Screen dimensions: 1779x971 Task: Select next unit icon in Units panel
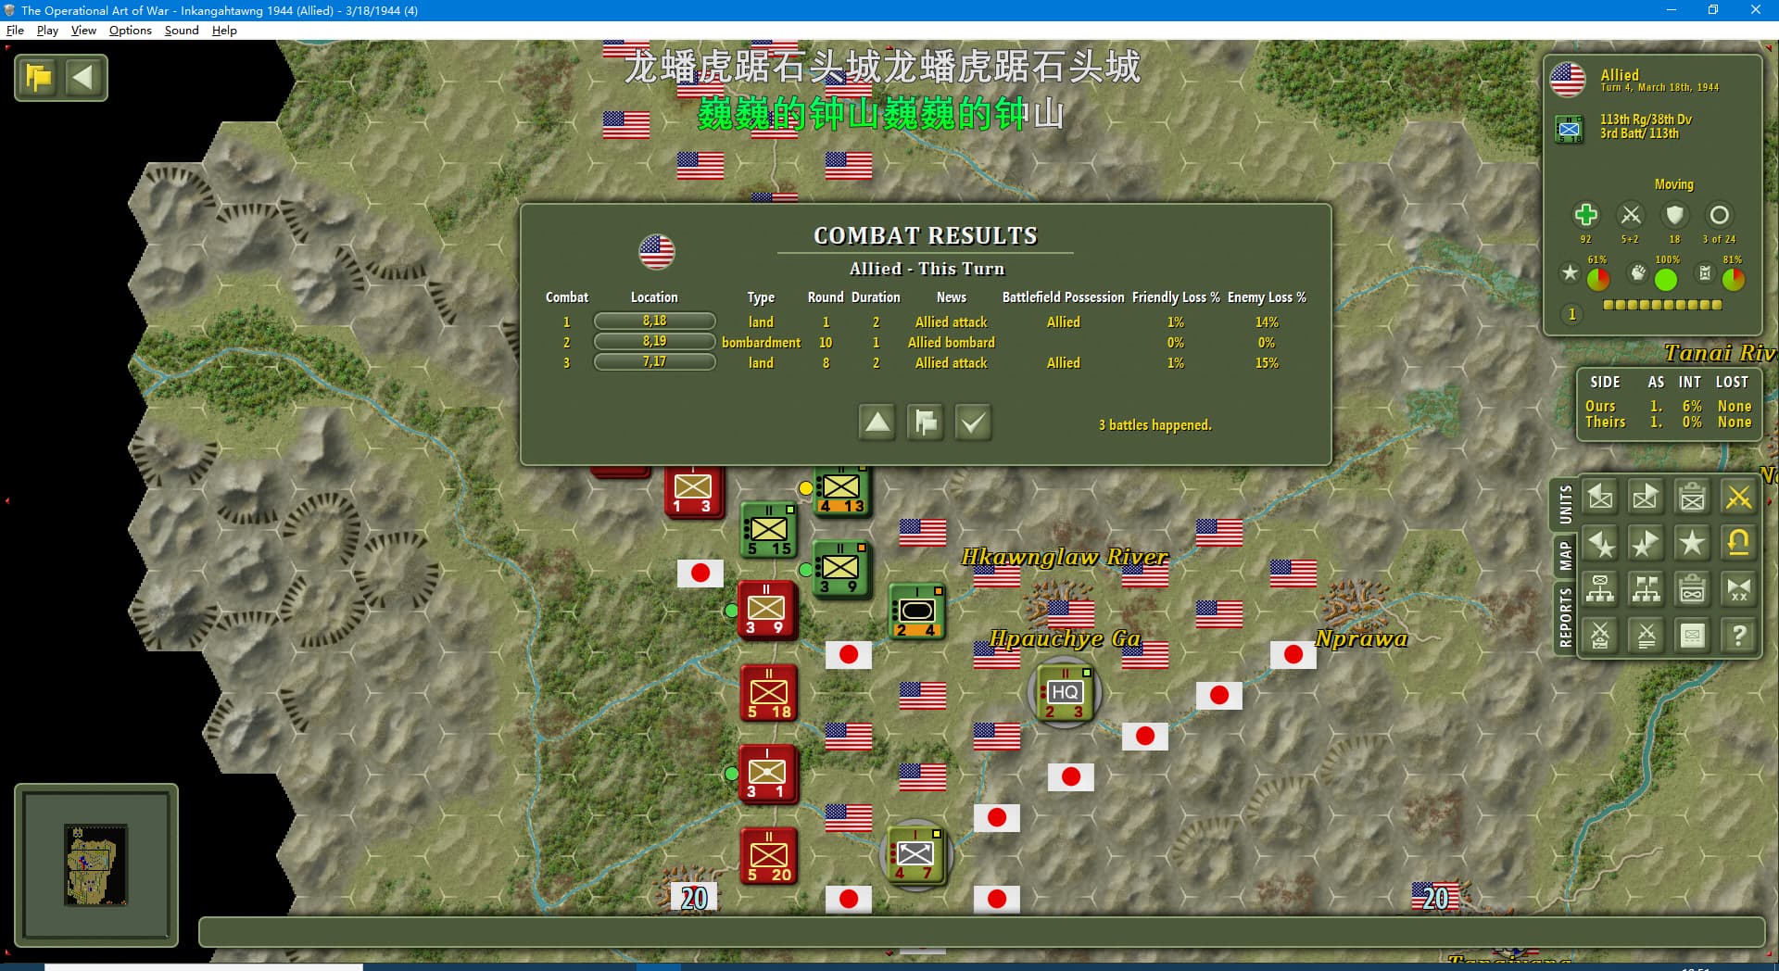tap(1647, 498)
